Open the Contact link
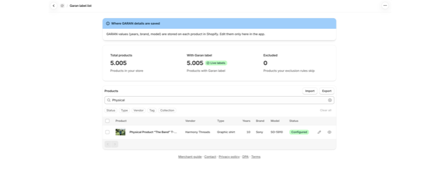 pyautogui.click(x=210, y=157)
